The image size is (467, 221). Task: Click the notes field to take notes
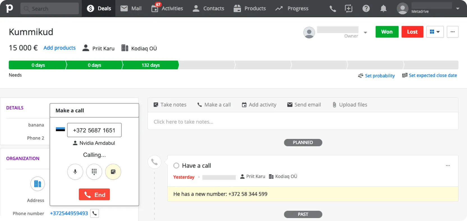303,122
